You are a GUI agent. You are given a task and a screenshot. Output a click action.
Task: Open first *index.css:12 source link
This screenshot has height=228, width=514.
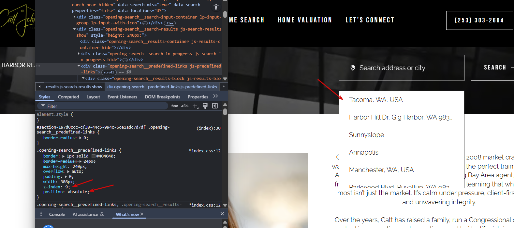[205, 151]
